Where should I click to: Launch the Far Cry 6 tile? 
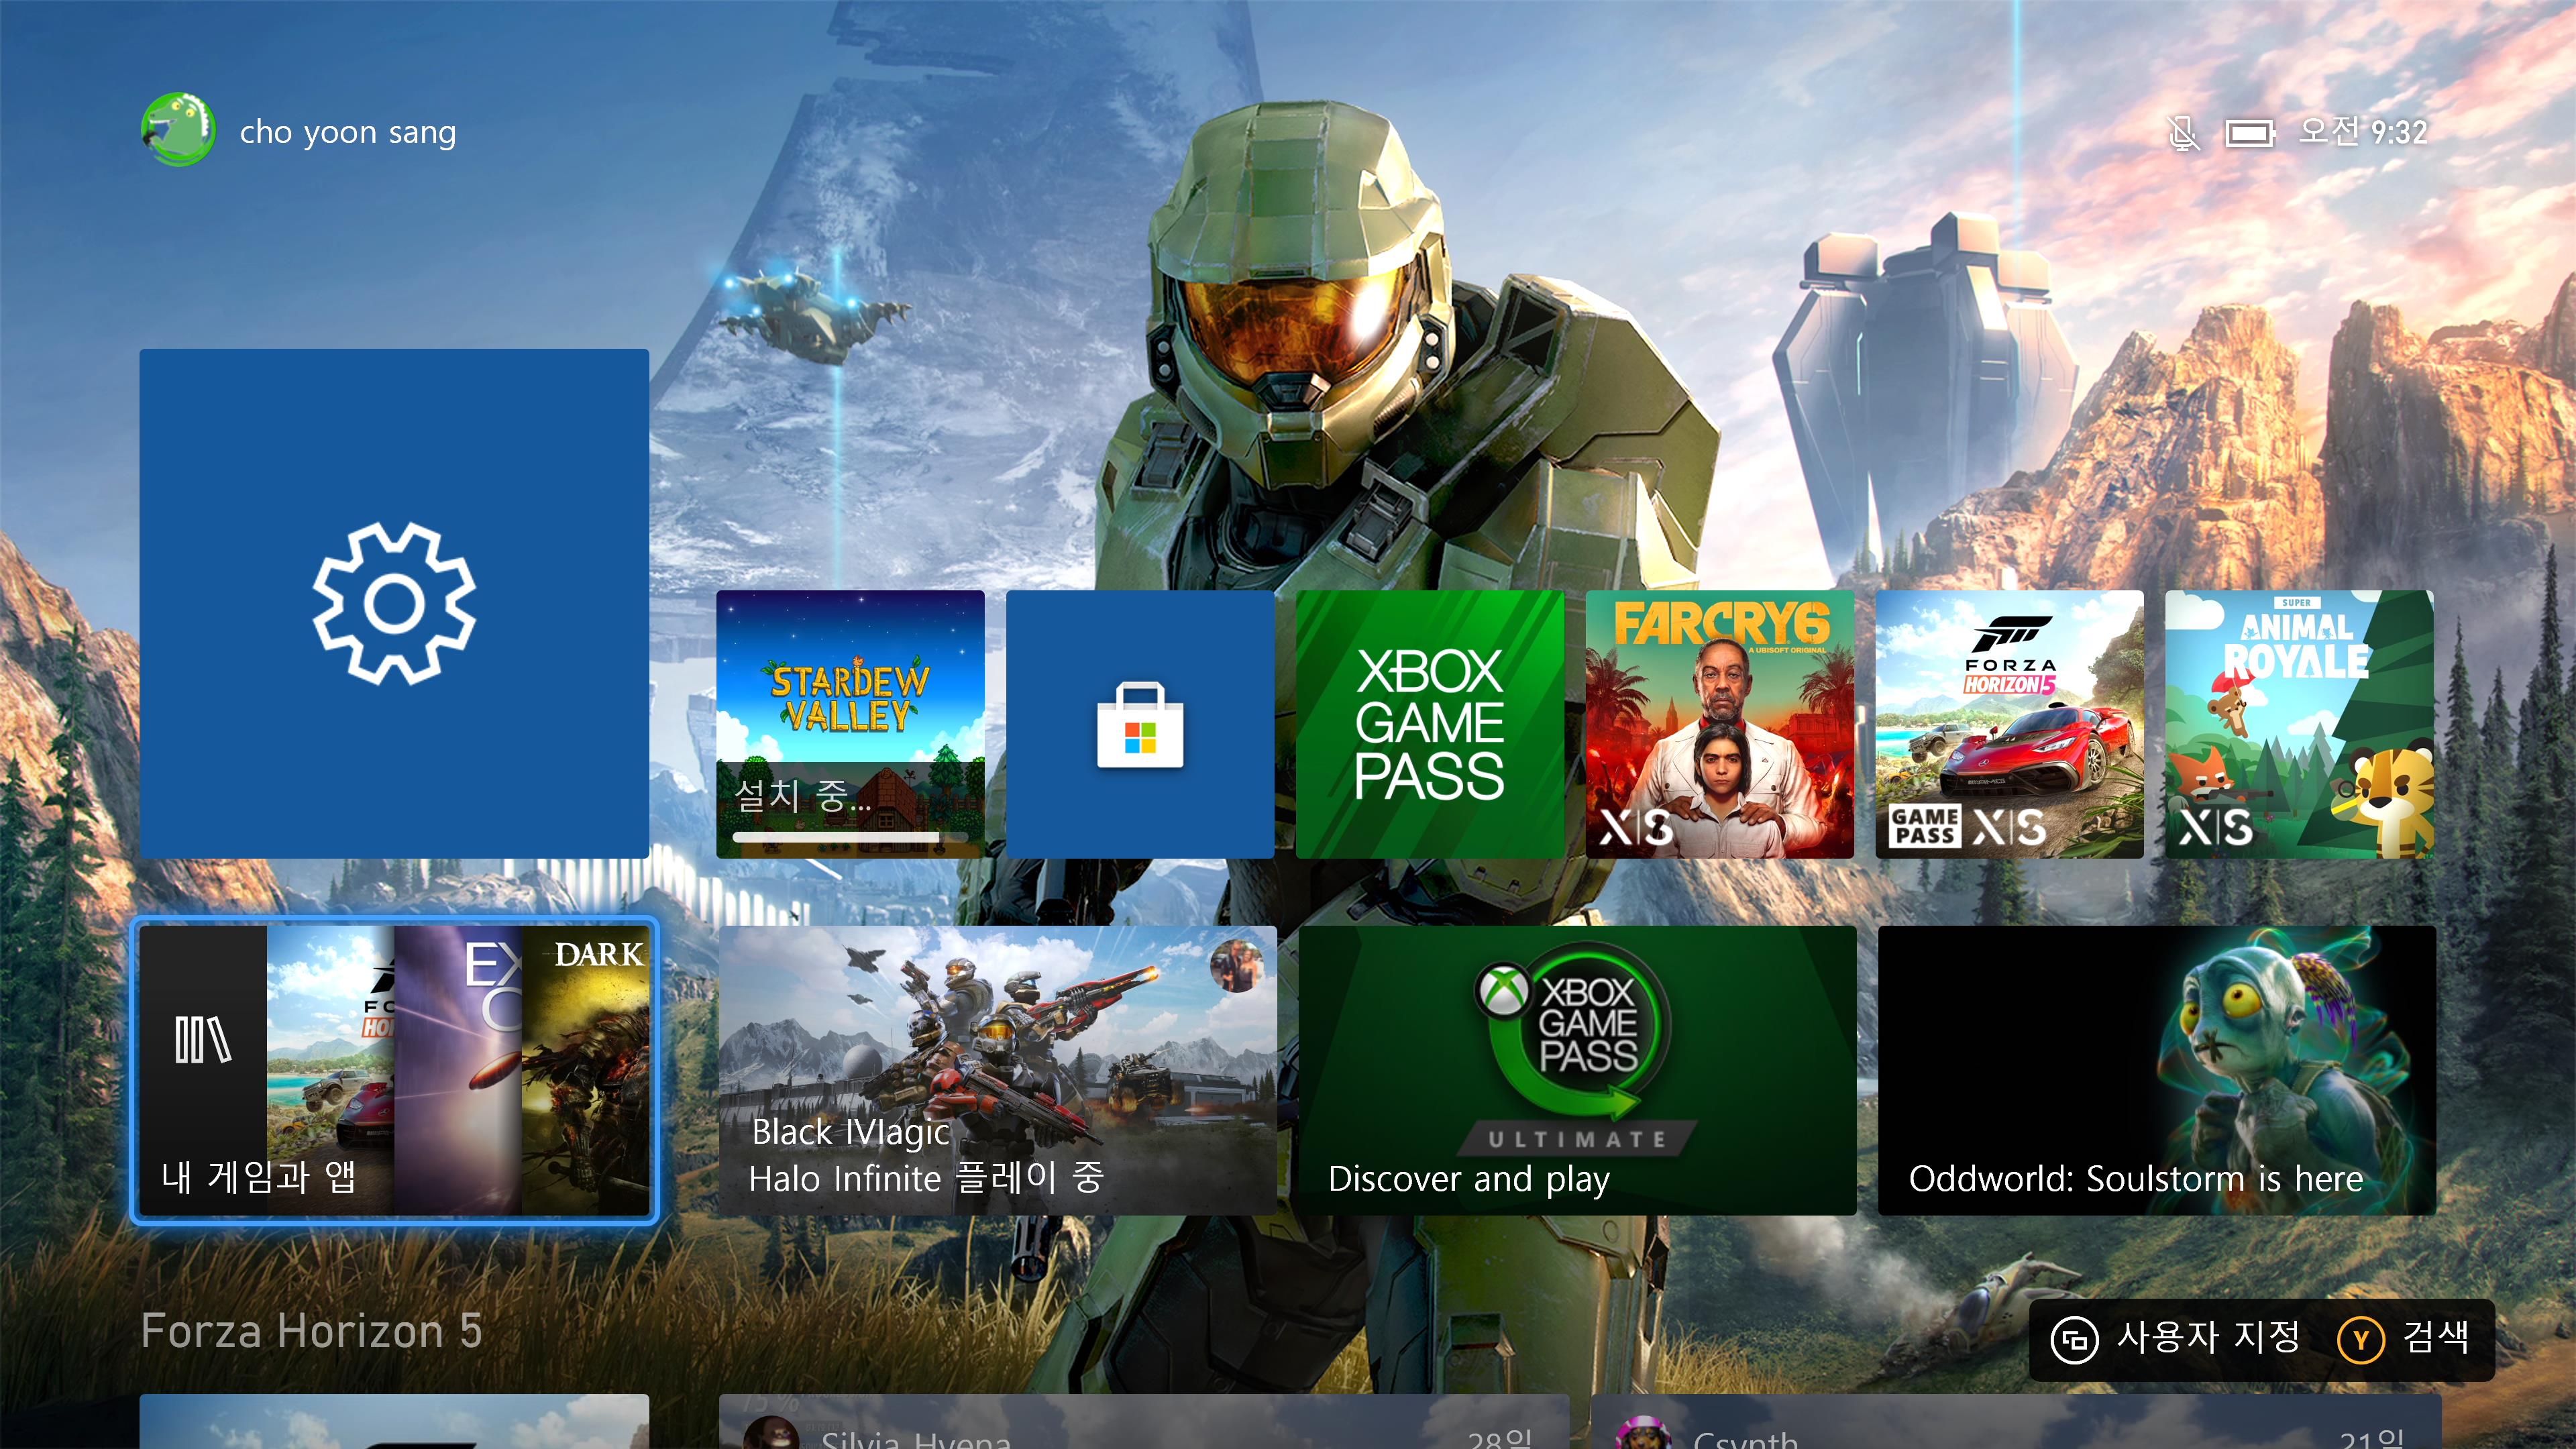1720,724
